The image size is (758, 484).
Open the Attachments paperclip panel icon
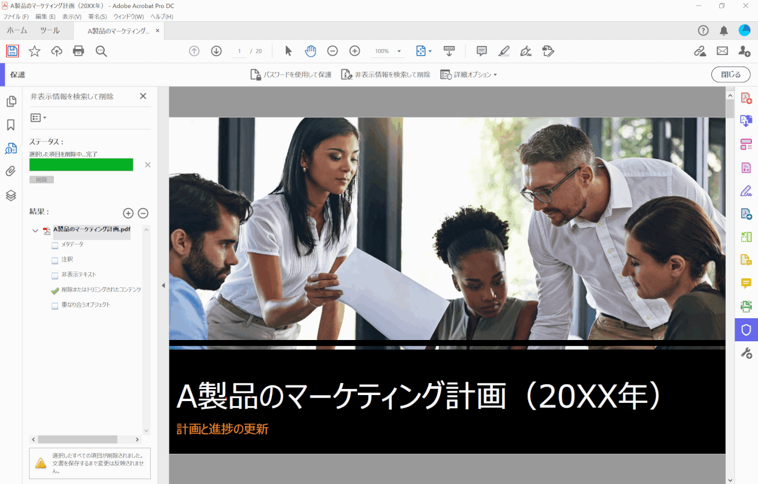pyautogui.click(x=11, y=171)
